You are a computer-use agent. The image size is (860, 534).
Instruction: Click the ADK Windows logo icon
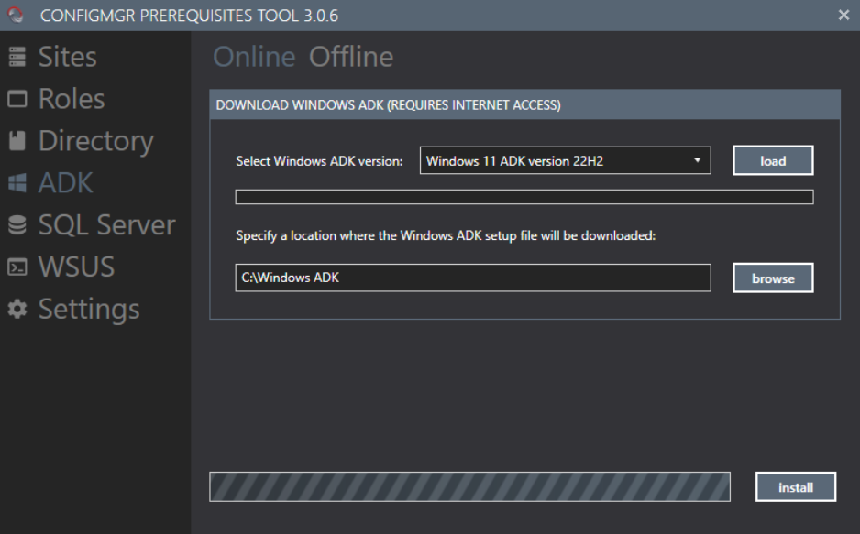(x=17, y=183)
